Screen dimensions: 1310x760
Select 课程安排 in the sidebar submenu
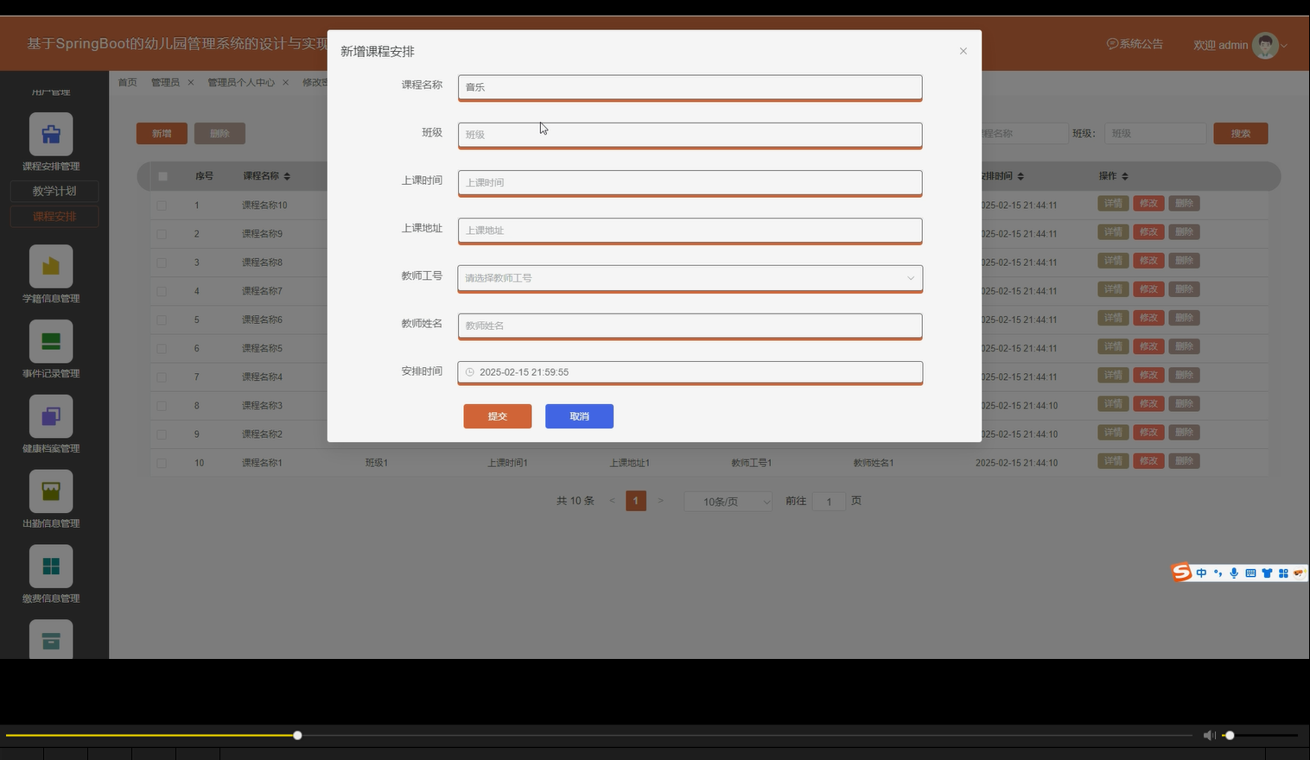tap(54, 216)
